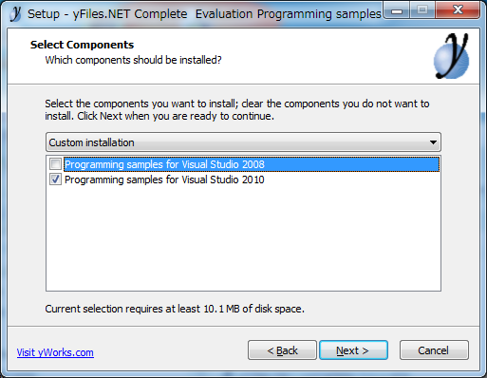Click the disk space requirement text

click(175, 309)
